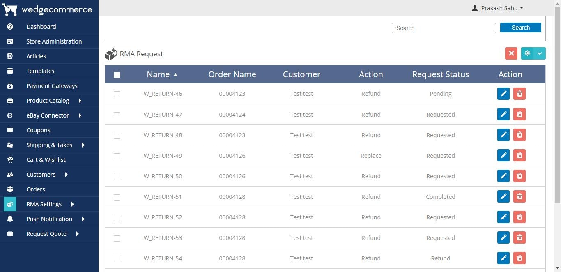Check the W_RETURN-50 row checkbox
The height and width of the screenshot is (272, 561).
click(117, 177)
